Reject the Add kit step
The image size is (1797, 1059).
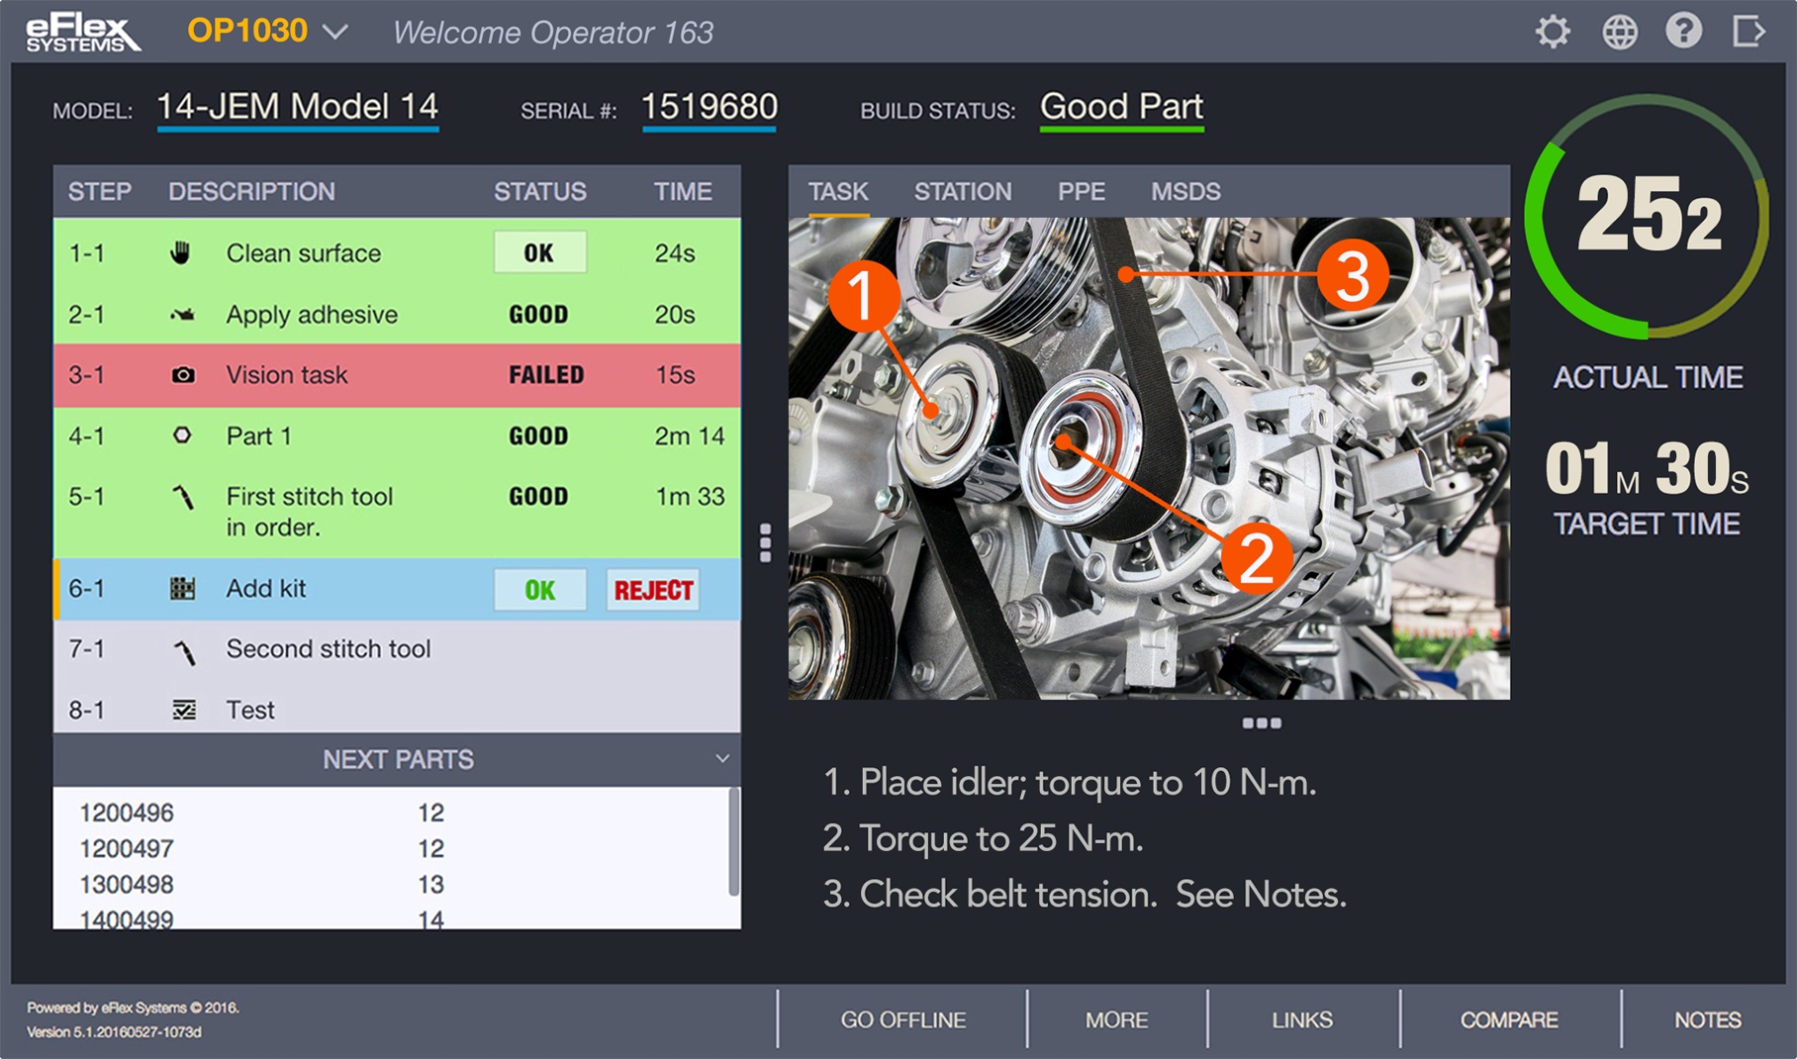pos(653,590)
